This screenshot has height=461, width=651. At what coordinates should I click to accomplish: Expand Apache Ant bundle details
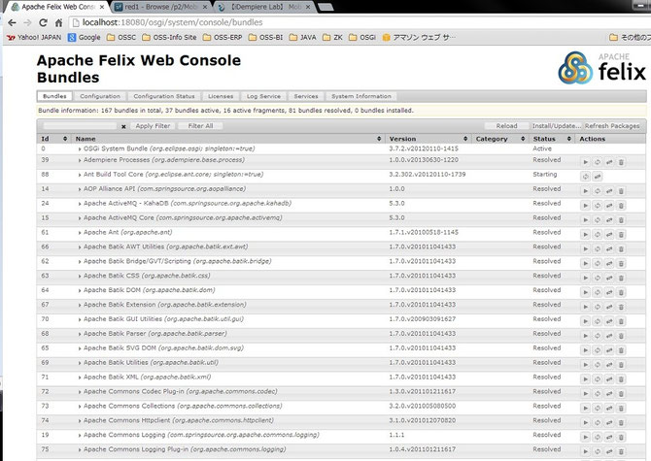[x=80, y=233]
